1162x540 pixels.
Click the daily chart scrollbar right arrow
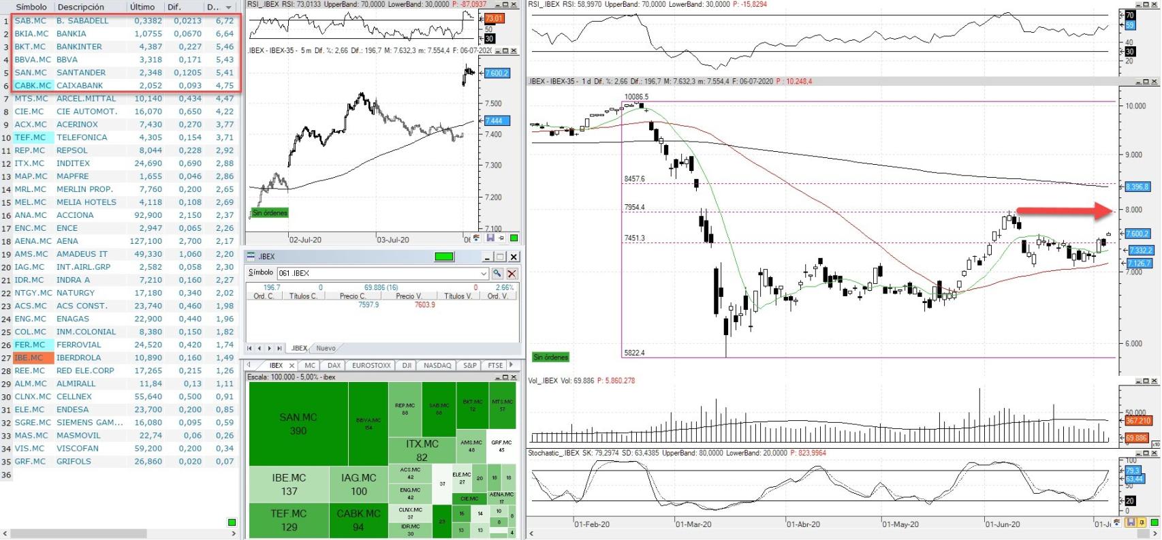click(1156, 534)
